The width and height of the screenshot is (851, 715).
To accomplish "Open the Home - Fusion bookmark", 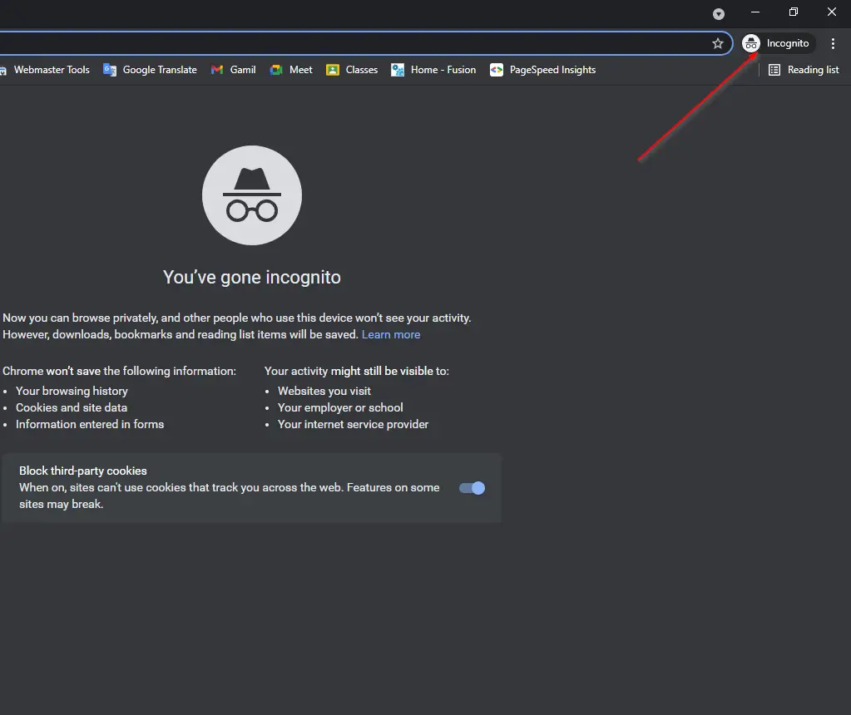I will pos(433,70).
